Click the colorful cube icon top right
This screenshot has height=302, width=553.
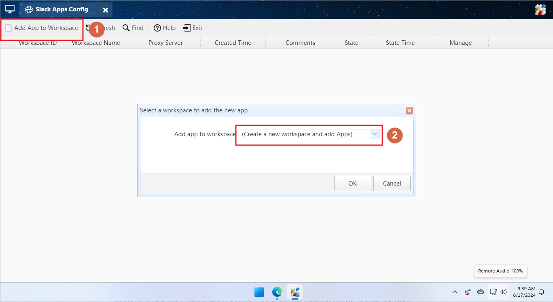tap(540, 10)
